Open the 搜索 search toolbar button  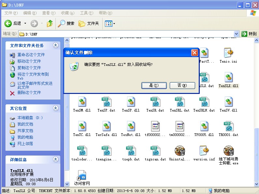click(66, 23)
